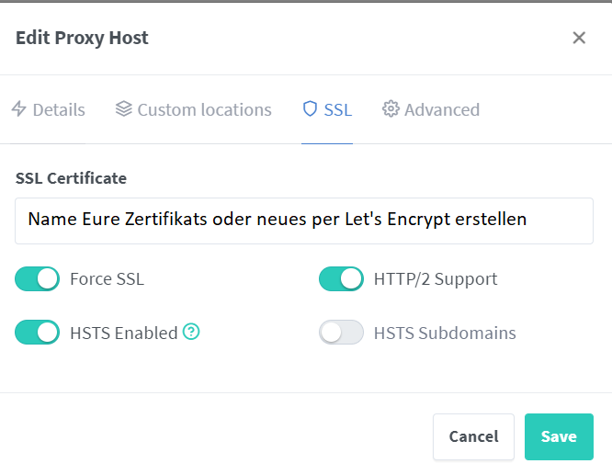The image size is (612, 475).
Task: Open the Custom locations tab
Action: point(194,109)
